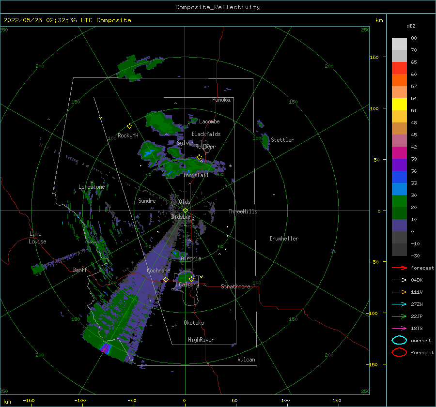Image resolution: width=436 pixels, height=407 pixels.
Task: Click the Strathmore city label
Action: pyautogui.click(x=235, y=286)
